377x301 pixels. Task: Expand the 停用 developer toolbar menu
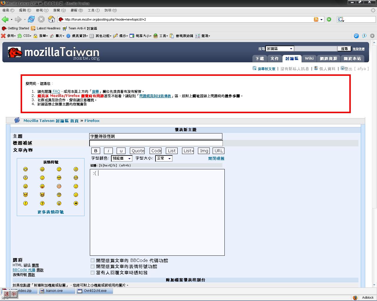8,36
